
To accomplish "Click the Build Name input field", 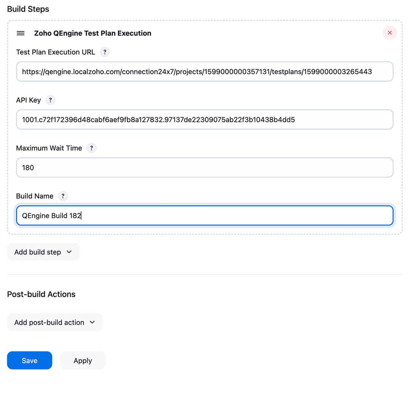I will [x=205, y=215].
